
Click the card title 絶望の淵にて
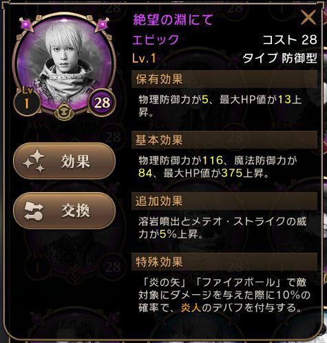click(173, 20)
